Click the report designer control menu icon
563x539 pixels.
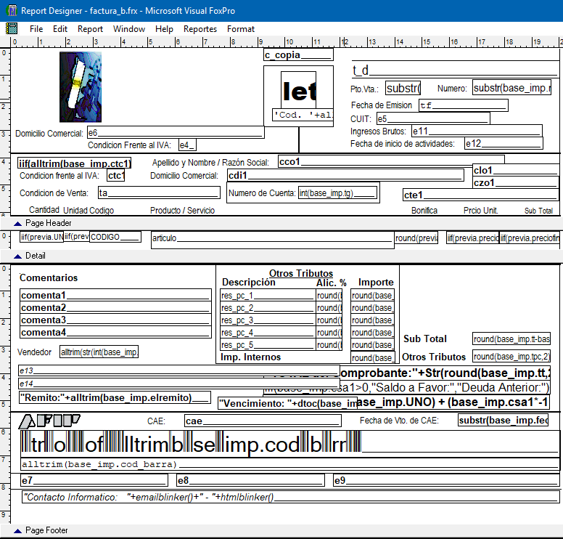click(x=12, y=29)
